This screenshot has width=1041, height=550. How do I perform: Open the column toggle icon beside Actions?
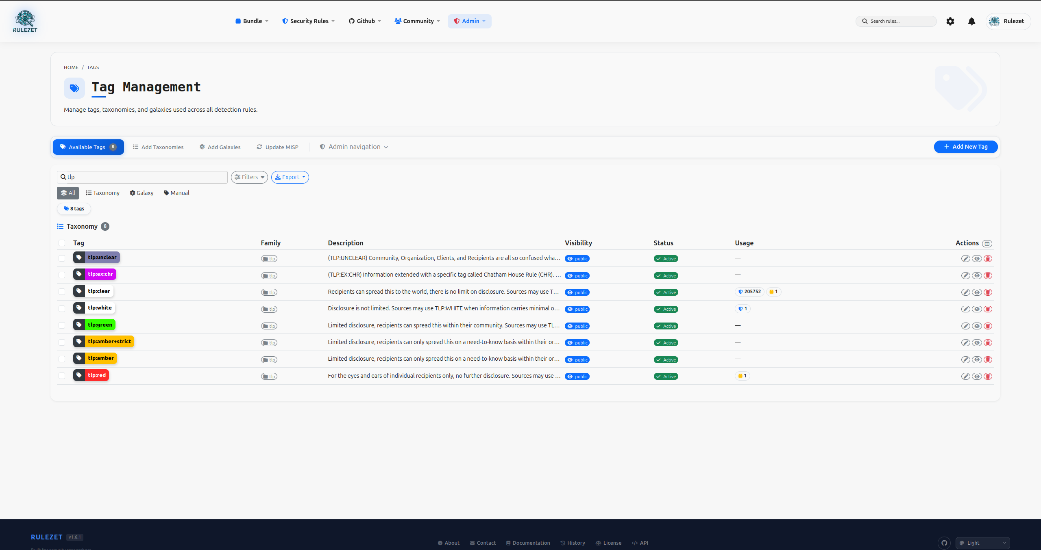click(987, 244)
